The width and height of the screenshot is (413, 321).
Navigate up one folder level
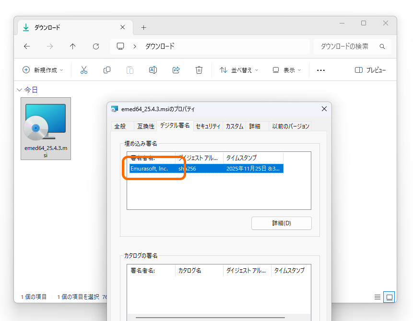[x=72, y=46]
